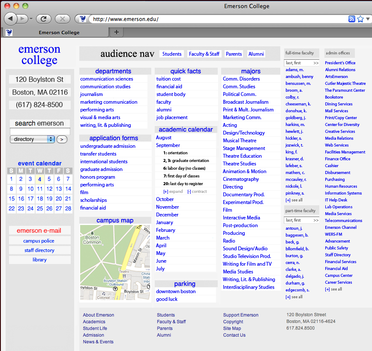Click the RSS feed icon in address bar
Screen dimensions: 372x351
coord(351,19)
